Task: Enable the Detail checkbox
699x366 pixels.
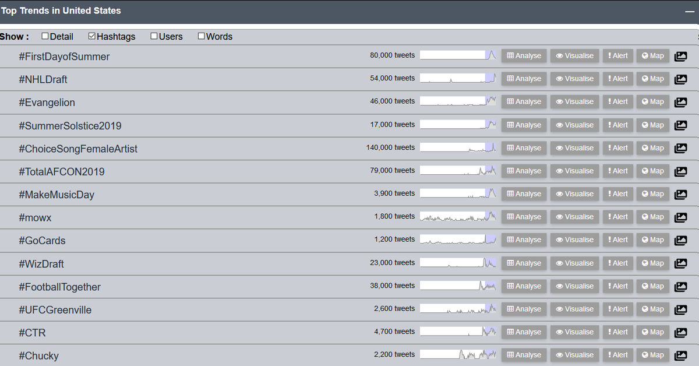Action: 45,36
